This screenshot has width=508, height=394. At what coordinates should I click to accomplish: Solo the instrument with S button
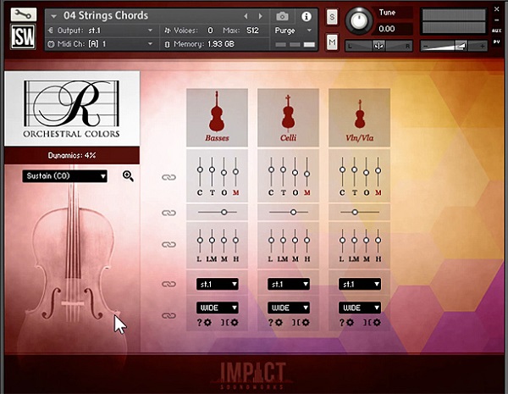(332, 17)
